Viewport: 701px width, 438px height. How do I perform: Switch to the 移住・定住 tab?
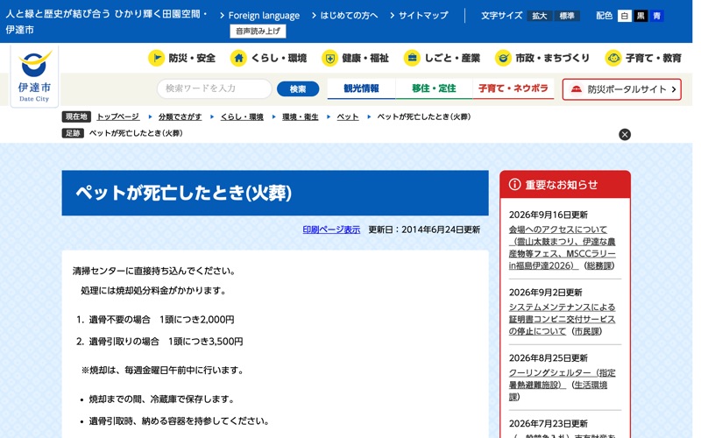point(434,88)
